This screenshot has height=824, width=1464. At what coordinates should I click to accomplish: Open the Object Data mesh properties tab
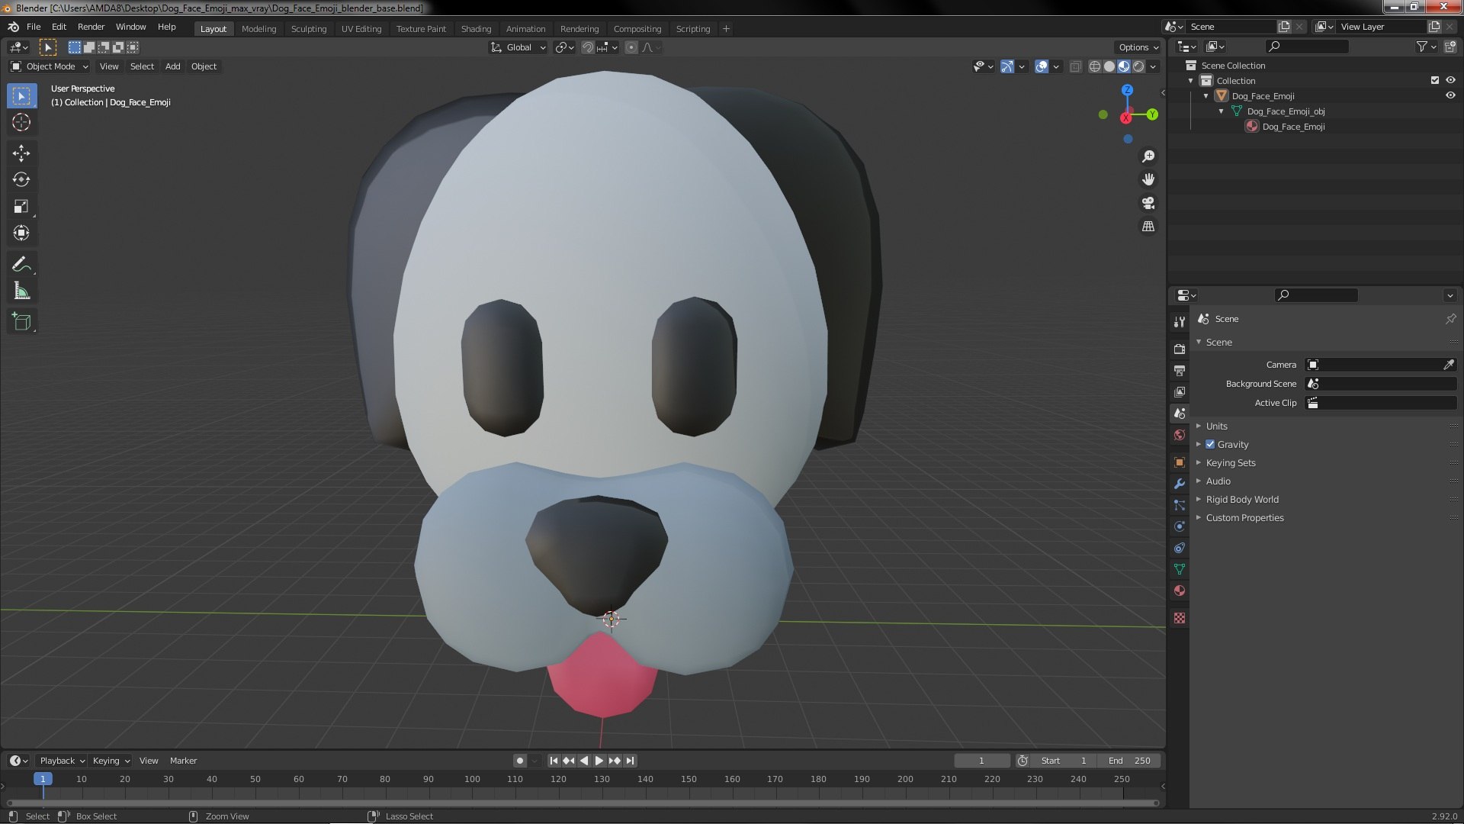[x=1180, y=569]
